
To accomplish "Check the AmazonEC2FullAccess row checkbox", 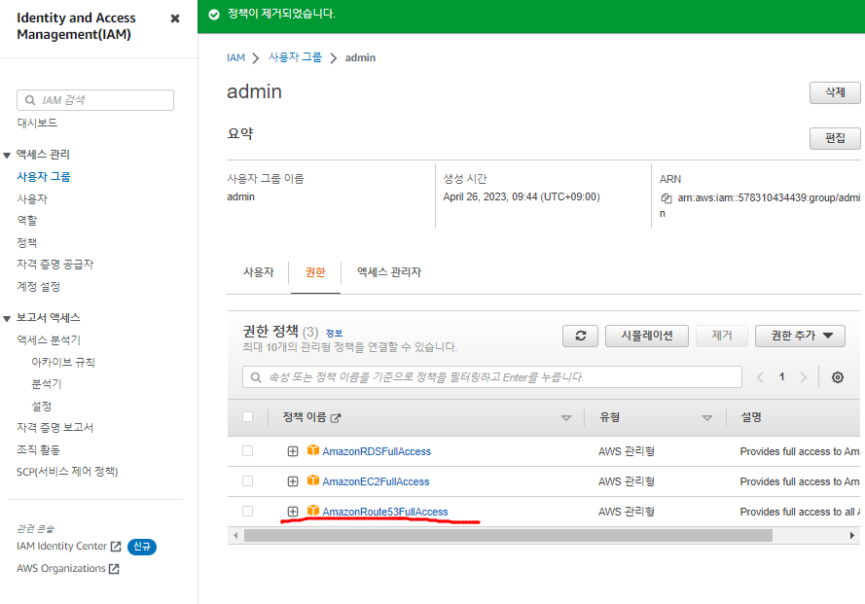I will tap(248, 481).
